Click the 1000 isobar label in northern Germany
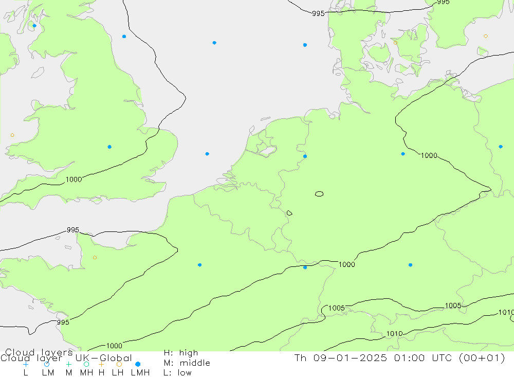The width and height of the screenshot is (514, 377). click(429, 155)
